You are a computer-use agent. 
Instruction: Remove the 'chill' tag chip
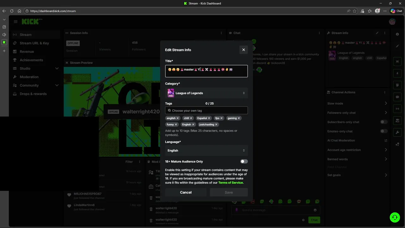point(191,118)
